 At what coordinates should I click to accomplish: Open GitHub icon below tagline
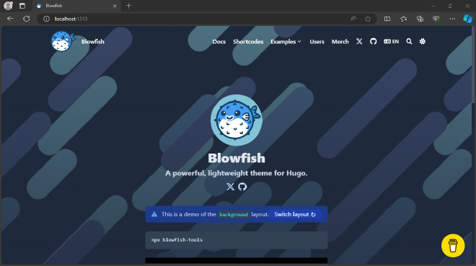[242, 187]
